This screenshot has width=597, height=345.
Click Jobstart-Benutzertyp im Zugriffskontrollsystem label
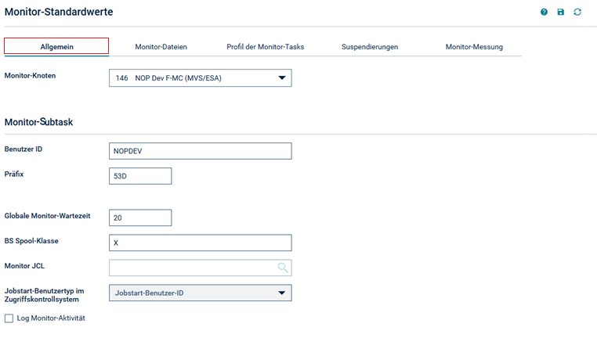coord(44,295)
